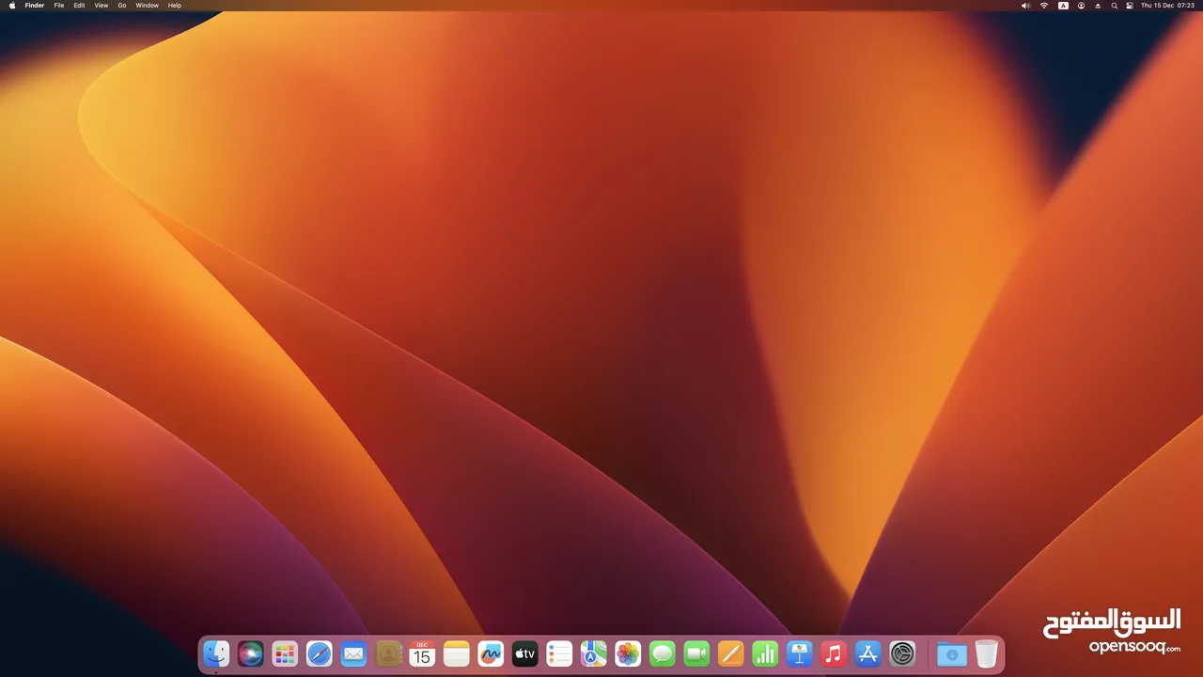Open the Wi-Fi status menu
This screenshot has height=677, width=1203.
[1044, 6]
